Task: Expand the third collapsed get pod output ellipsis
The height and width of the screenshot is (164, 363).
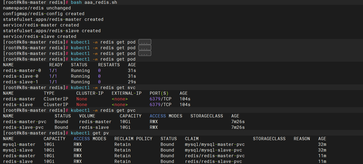Action: [x=145, y=53]
